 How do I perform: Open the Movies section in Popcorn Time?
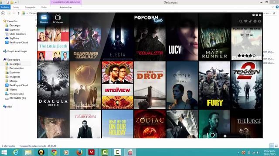44,19
